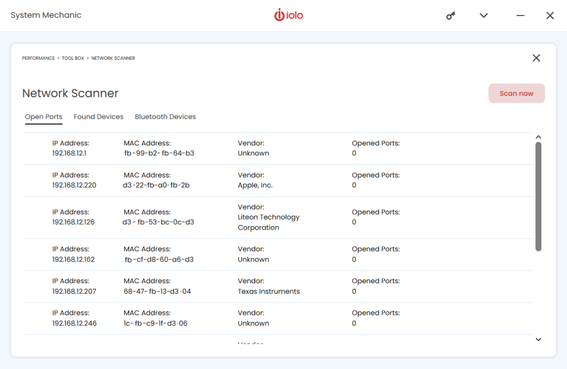567x369 pixels.
Task: Select the Texas Instruments device row
Action: click(x=277, y=287)
